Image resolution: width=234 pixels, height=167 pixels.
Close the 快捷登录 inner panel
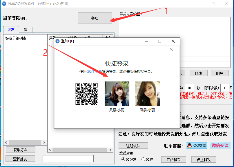point(171,49)
